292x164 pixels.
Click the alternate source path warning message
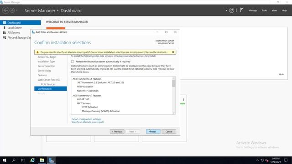pos(104,52)
